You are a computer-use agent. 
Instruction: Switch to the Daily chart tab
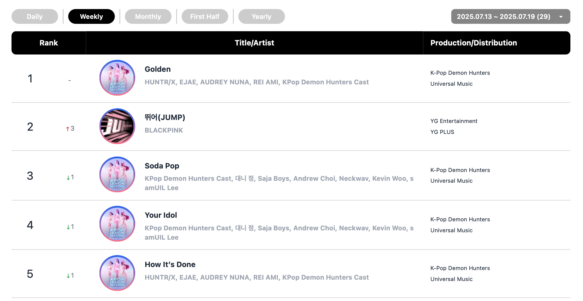pyautogui.click(x=35, y=17)
